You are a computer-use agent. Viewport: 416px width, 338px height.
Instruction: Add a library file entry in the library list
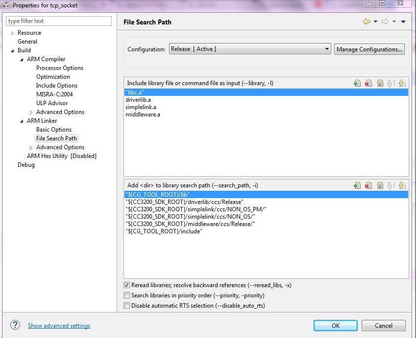point(357,83)
